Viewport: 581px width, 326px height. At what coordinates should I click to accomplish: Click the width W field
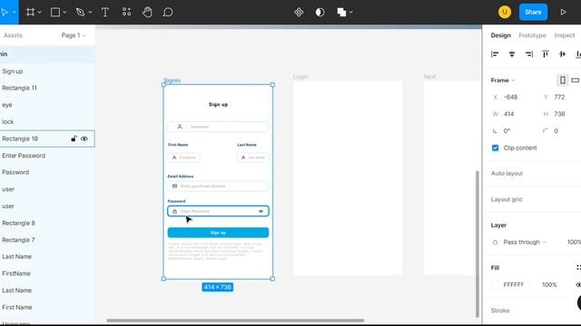pos(508,114)
